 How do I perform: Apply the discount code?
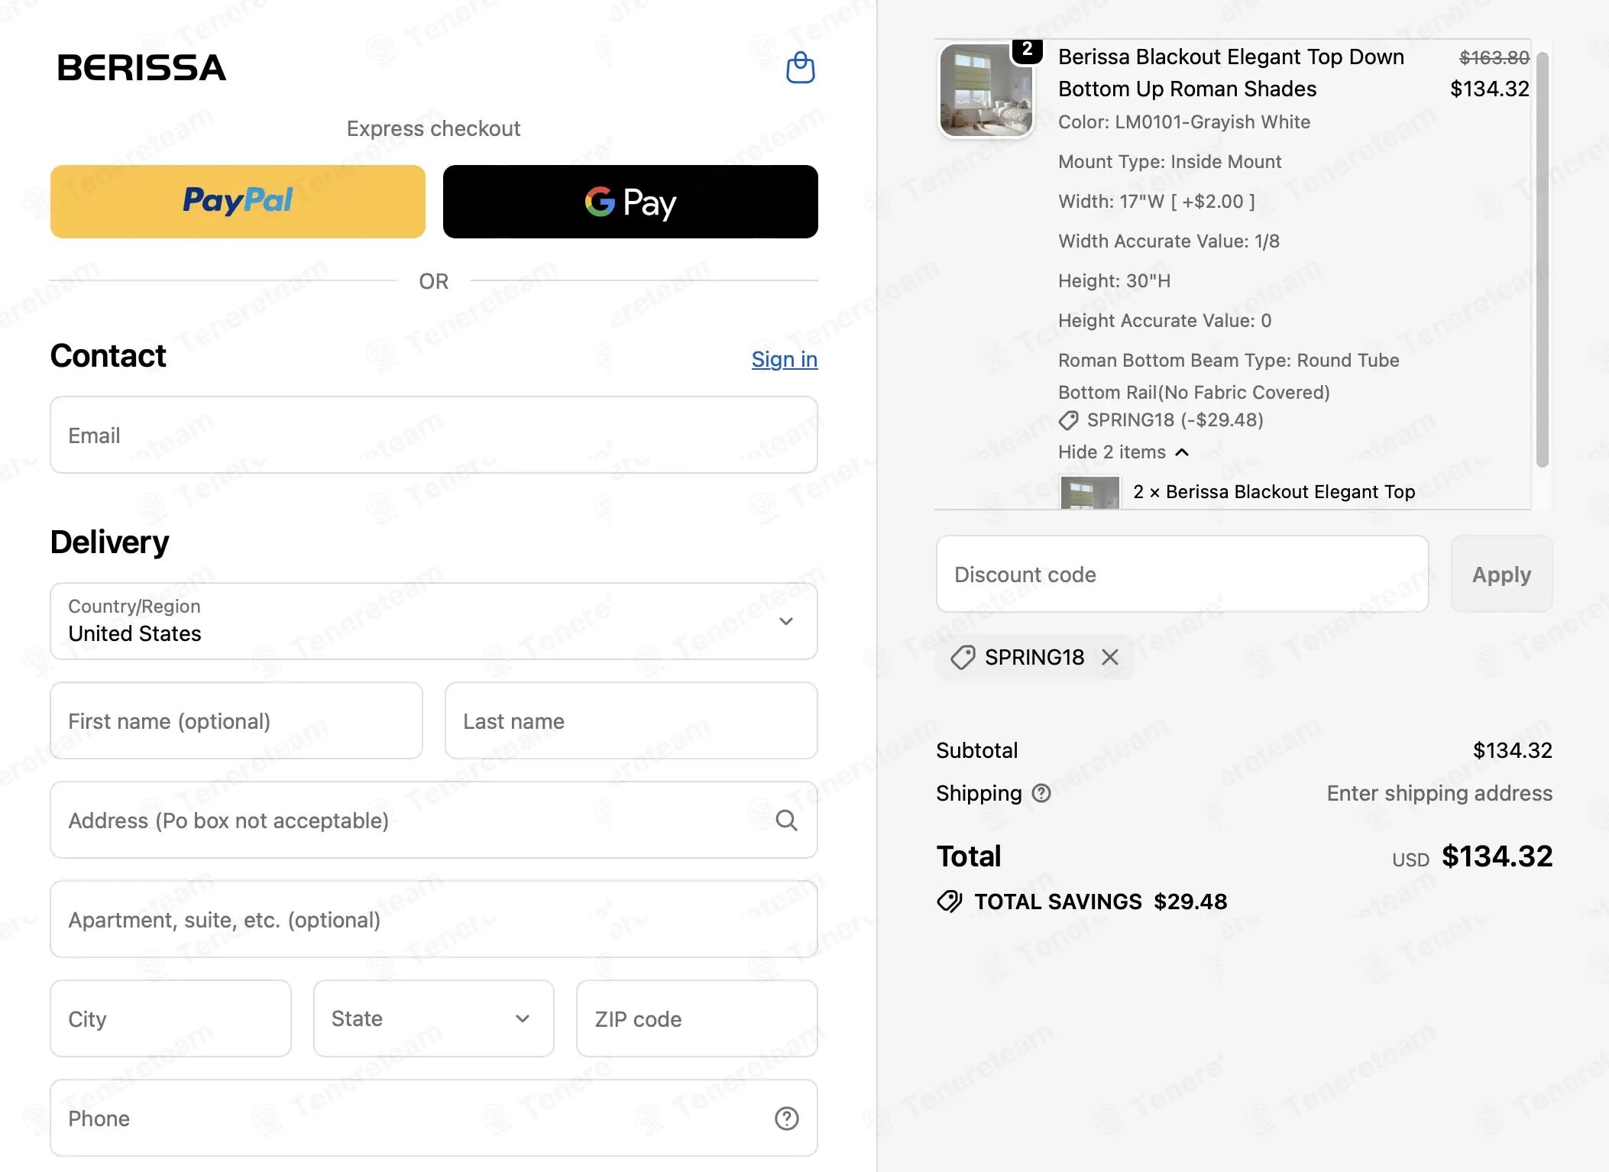click(x=1501, y=575)
